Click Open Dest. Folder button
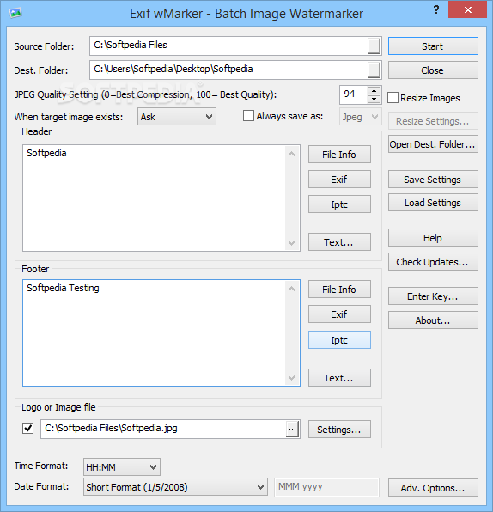 (x=433, y=144)
